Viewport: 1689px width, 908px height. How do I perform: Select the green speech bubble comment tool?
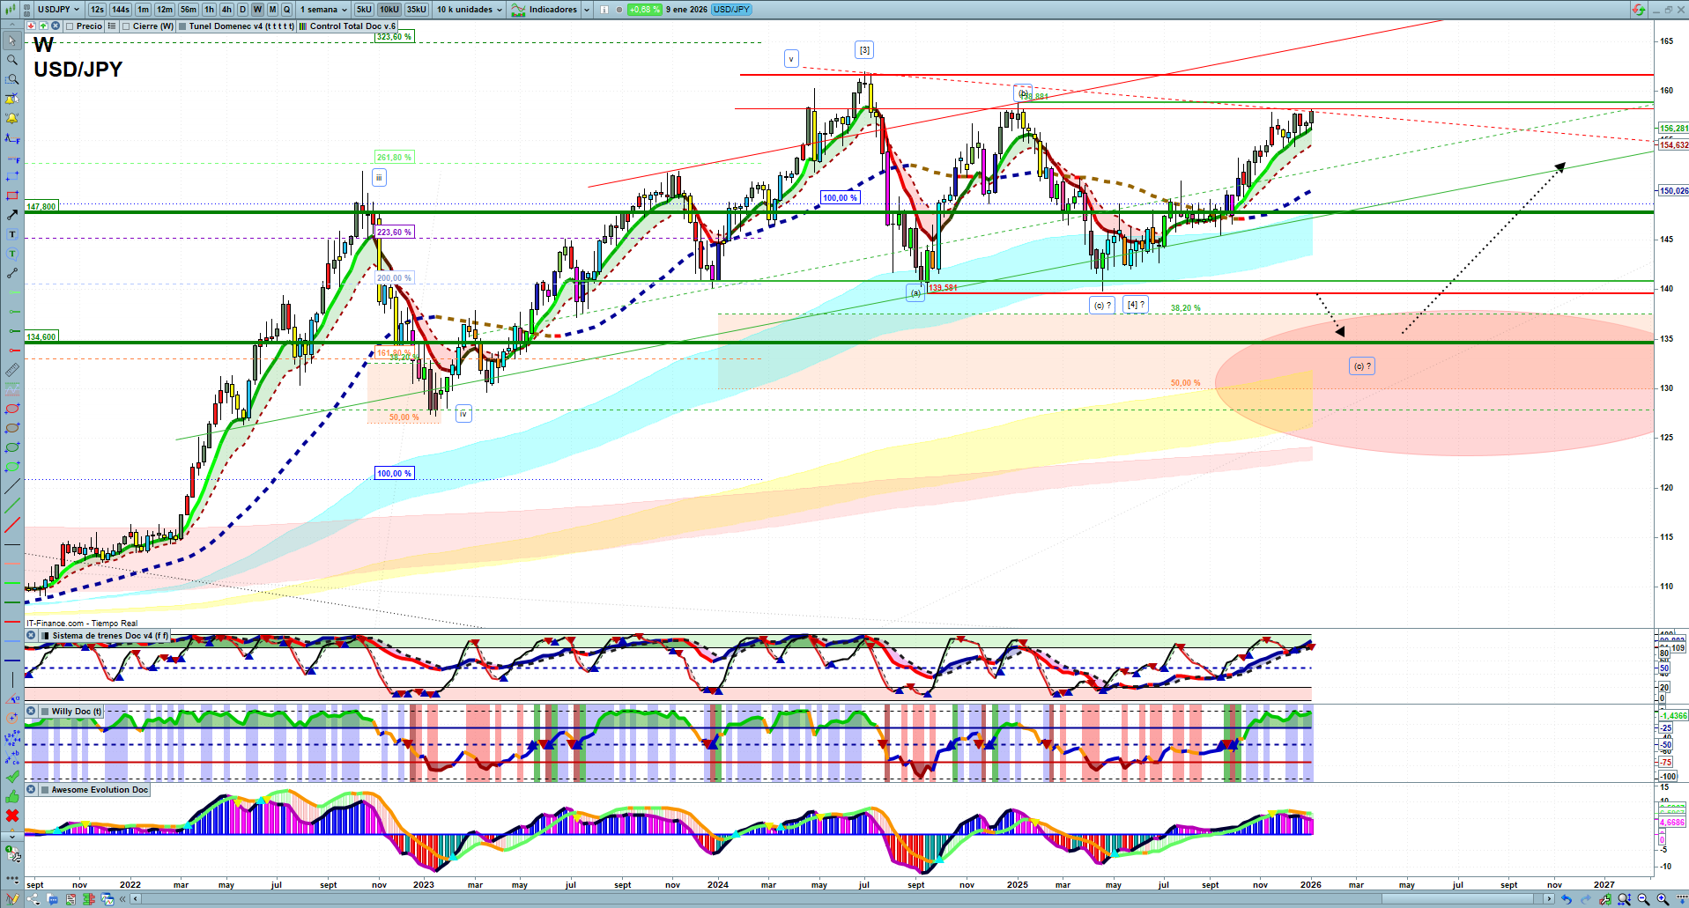12,254
